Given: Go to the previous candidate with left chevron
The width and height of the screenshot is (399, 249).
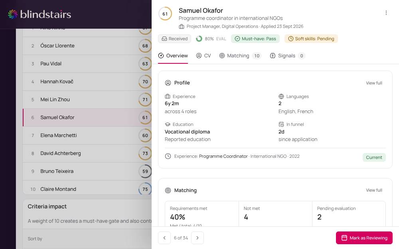Looking at the screenshot, I should pos(164,238).
